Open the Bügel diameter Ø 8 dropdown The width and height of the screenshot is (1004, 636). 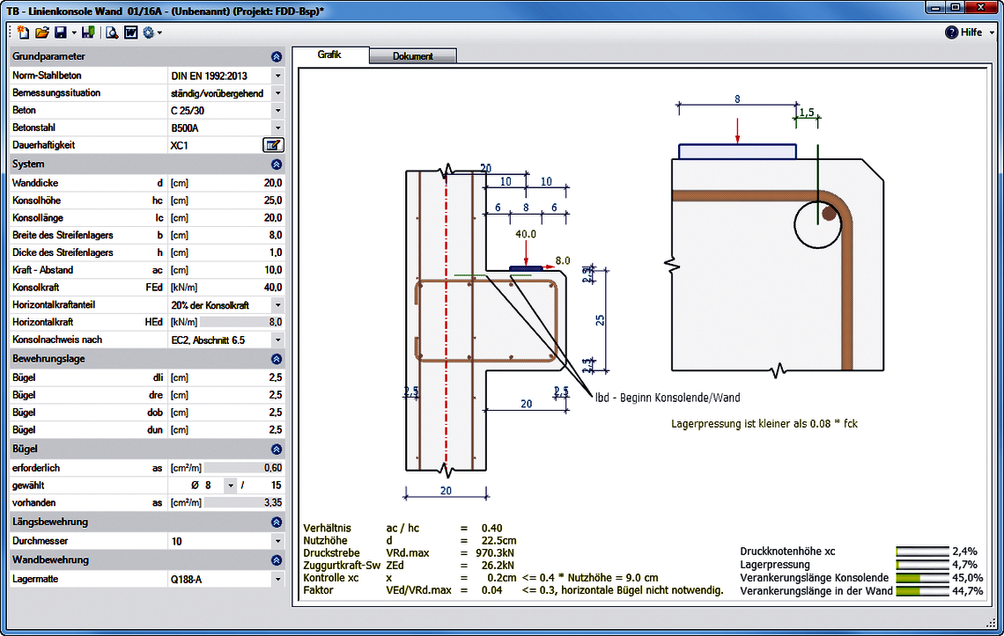pos(230,486)
